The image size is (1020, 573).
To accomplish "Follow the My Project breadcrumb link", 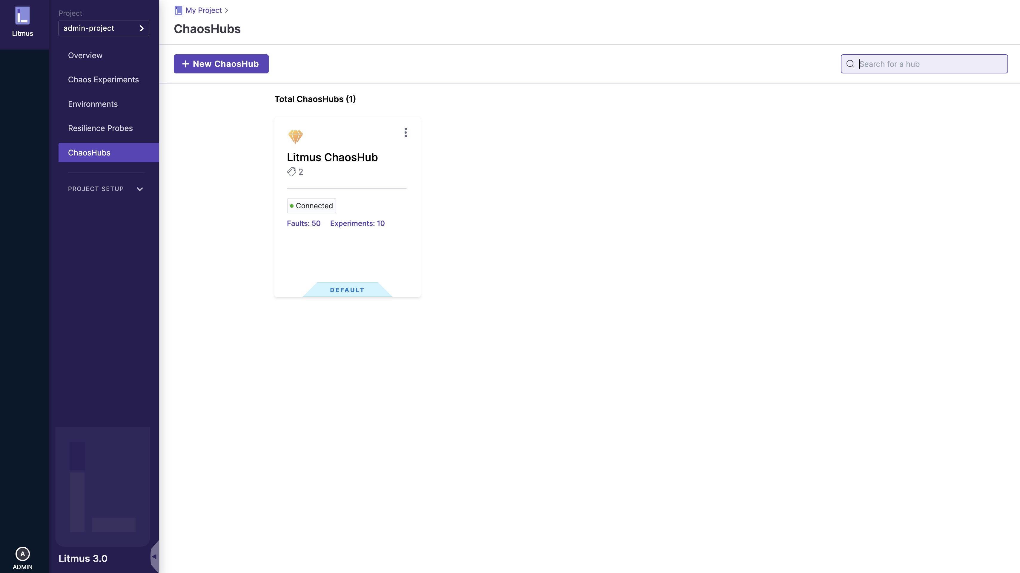I will tap(204, 10).
